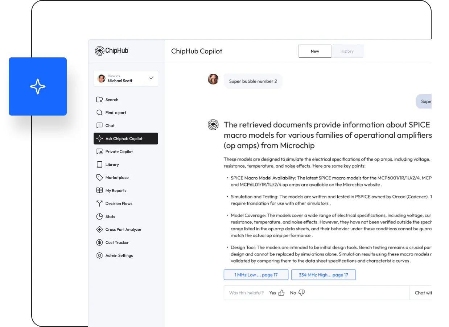Click the Cost Tracker dollar icon

point(99,242)
